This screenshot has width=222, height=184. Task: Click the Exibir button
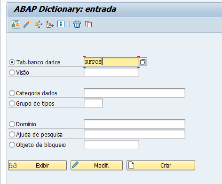coord(37,165)
